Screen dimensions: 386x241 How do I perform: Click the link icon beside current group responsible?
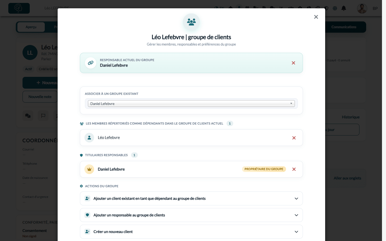pos(91,63)
